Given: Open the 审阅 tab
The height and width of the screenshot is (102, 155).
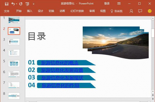Looking at the screenshot, I should pyautogui.click(x=92, y=11).
